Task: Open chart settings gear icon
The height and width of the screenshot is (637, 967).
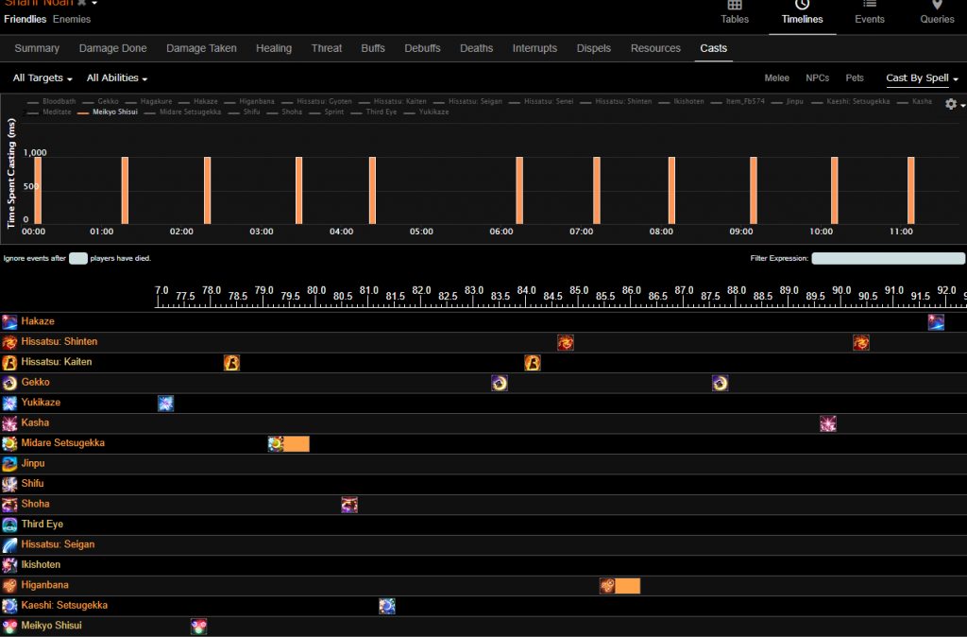Action: click(951, 104)
